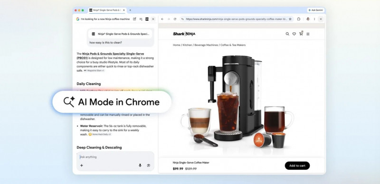Click the attached page chip in chat
The image size is (380, 184).
point(121,34)
